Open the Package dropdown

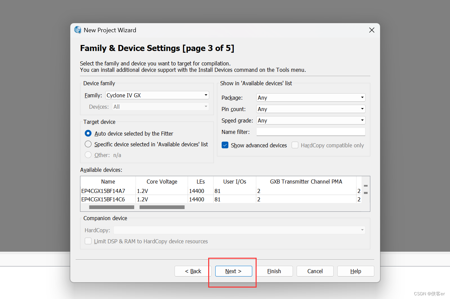311,98
